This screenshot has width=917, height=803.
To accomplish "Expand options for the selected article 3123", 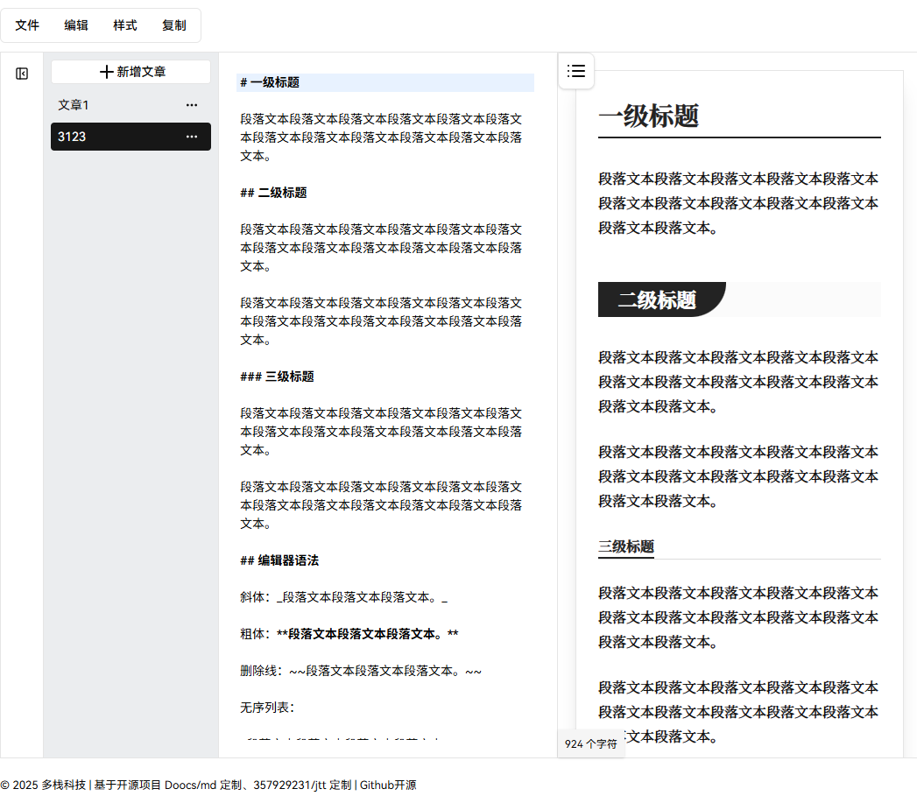I will pyautogui.click(x=192, y=137).
